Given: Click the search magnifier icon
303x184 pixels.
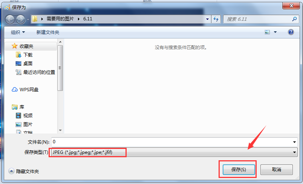Looking at the screenshot, I should [x=294, y=19].
